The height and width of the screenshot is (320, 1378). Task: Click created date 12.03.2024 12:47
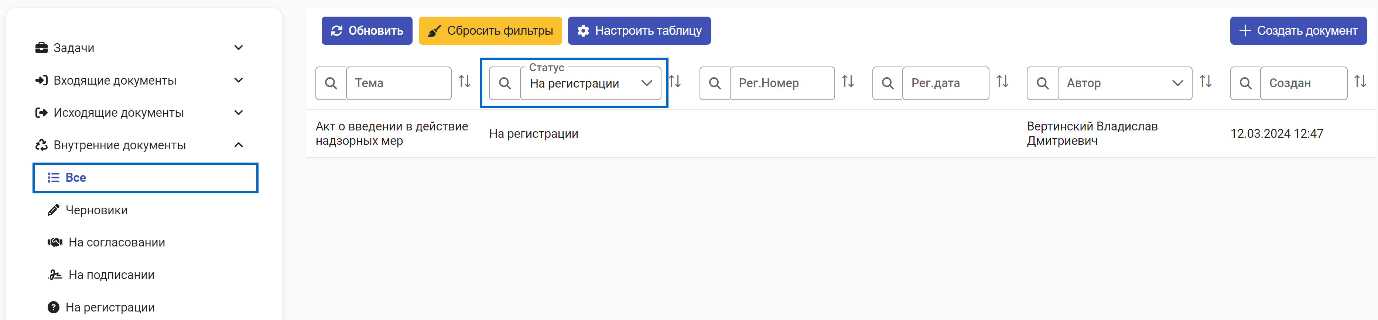(1276, 133)
